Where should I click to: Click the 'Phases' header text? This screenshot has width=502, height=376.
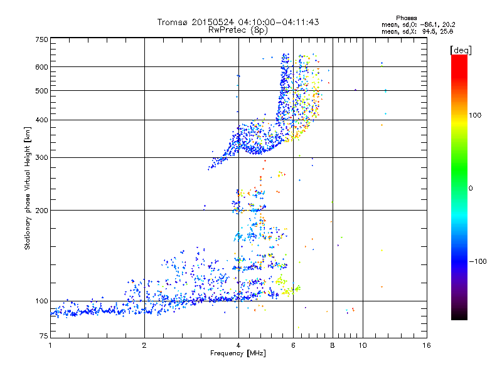(x=406, y=18)
